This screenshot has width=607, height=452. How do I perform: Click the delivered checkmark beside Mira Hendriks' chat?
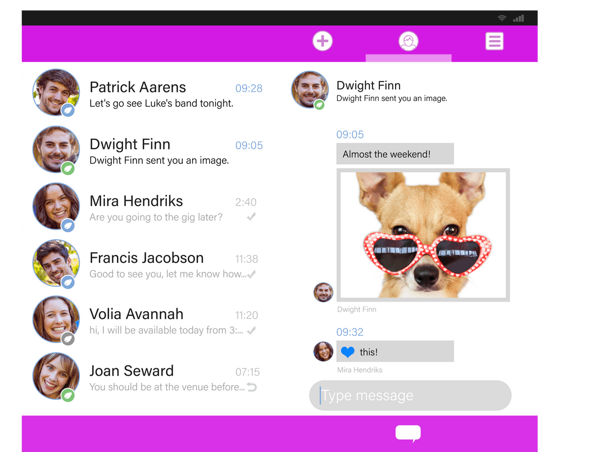[x=251, y=217]
